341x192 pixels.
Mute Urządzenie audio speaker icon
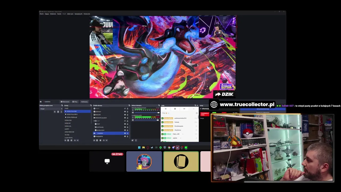[133, 120]
